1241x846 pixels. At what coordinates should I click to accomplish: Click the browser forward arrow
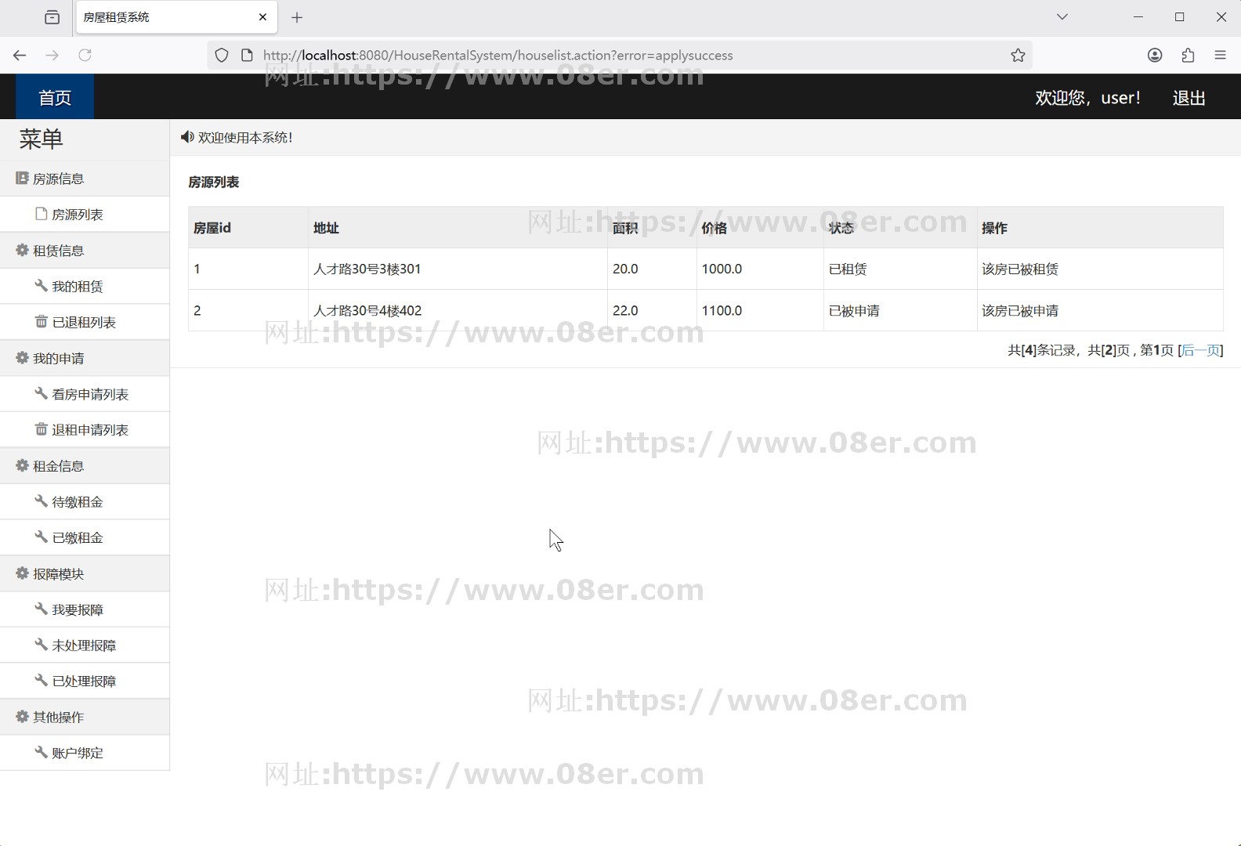coord(52,55)
